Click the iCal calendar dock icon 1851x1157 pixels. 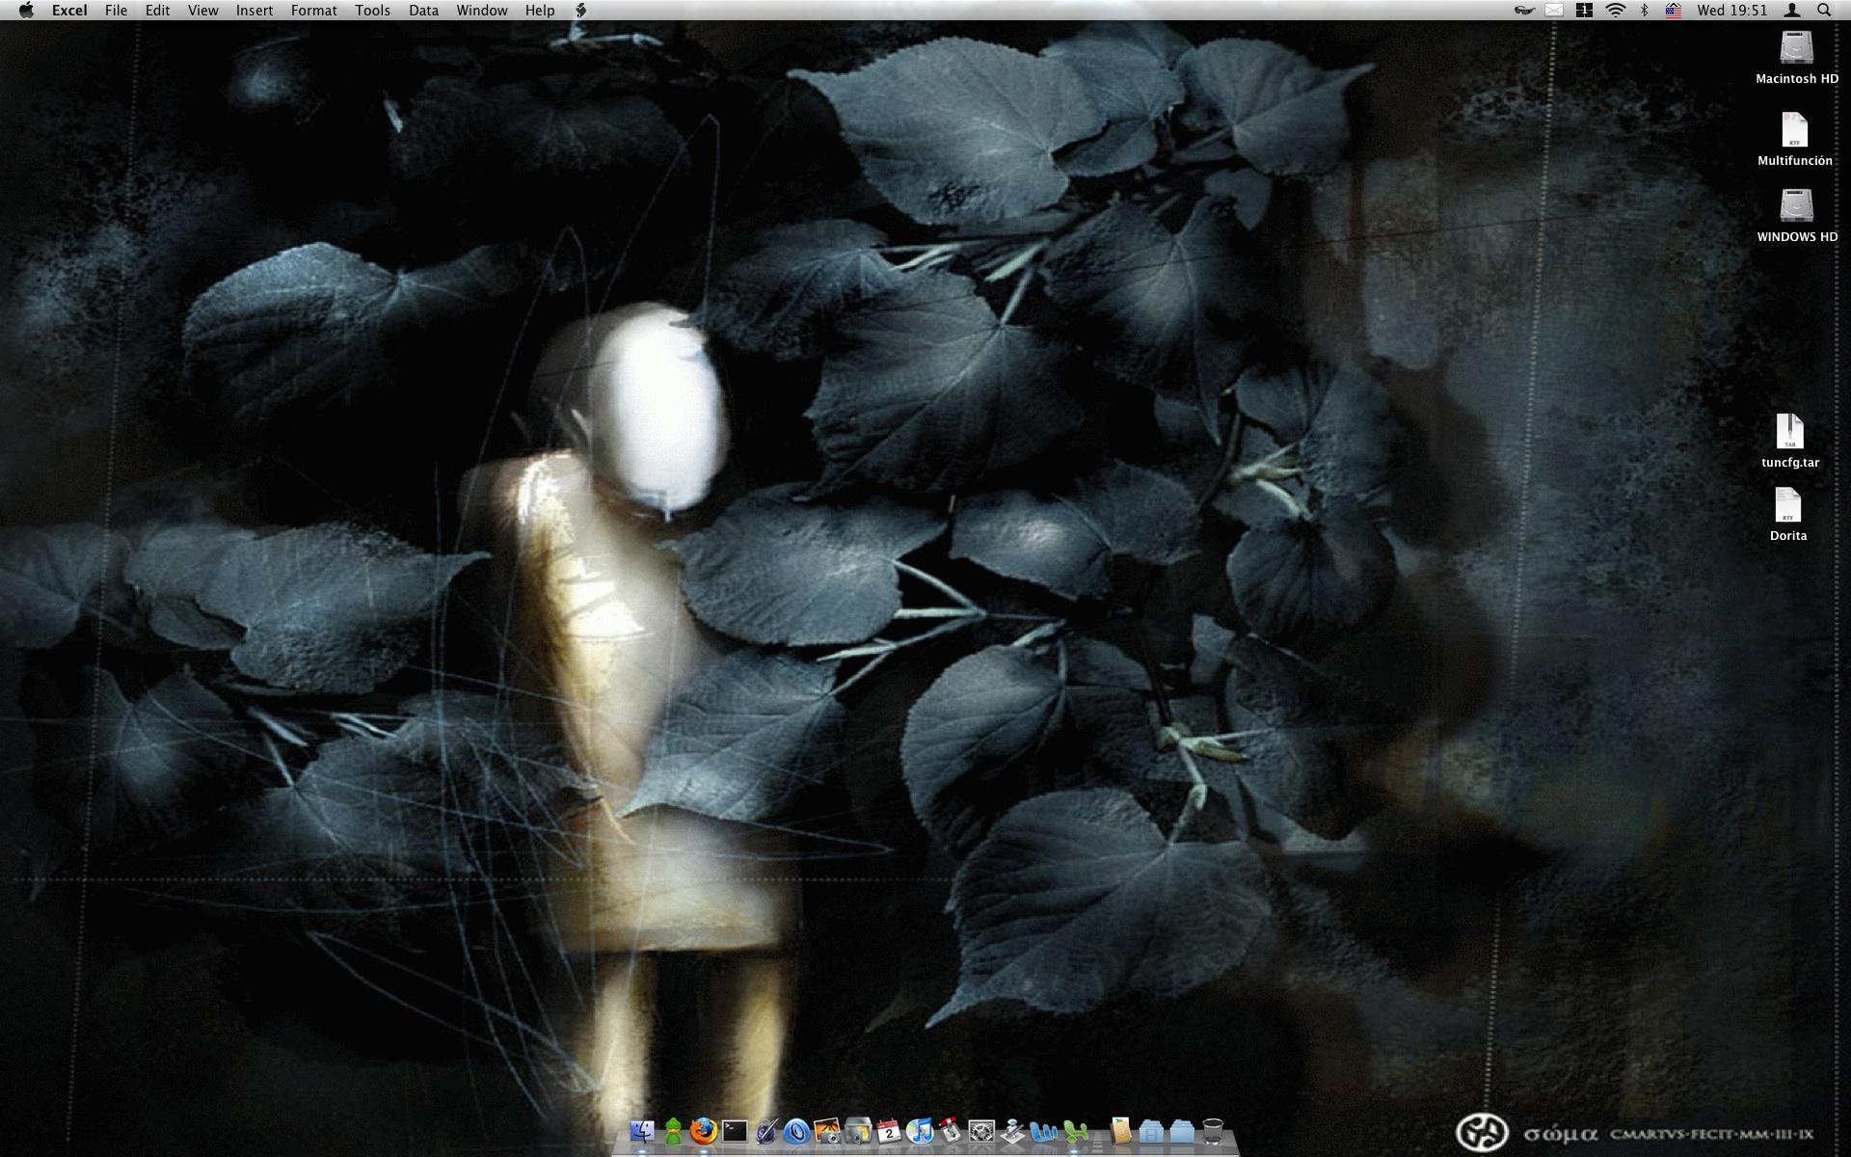888,1131
